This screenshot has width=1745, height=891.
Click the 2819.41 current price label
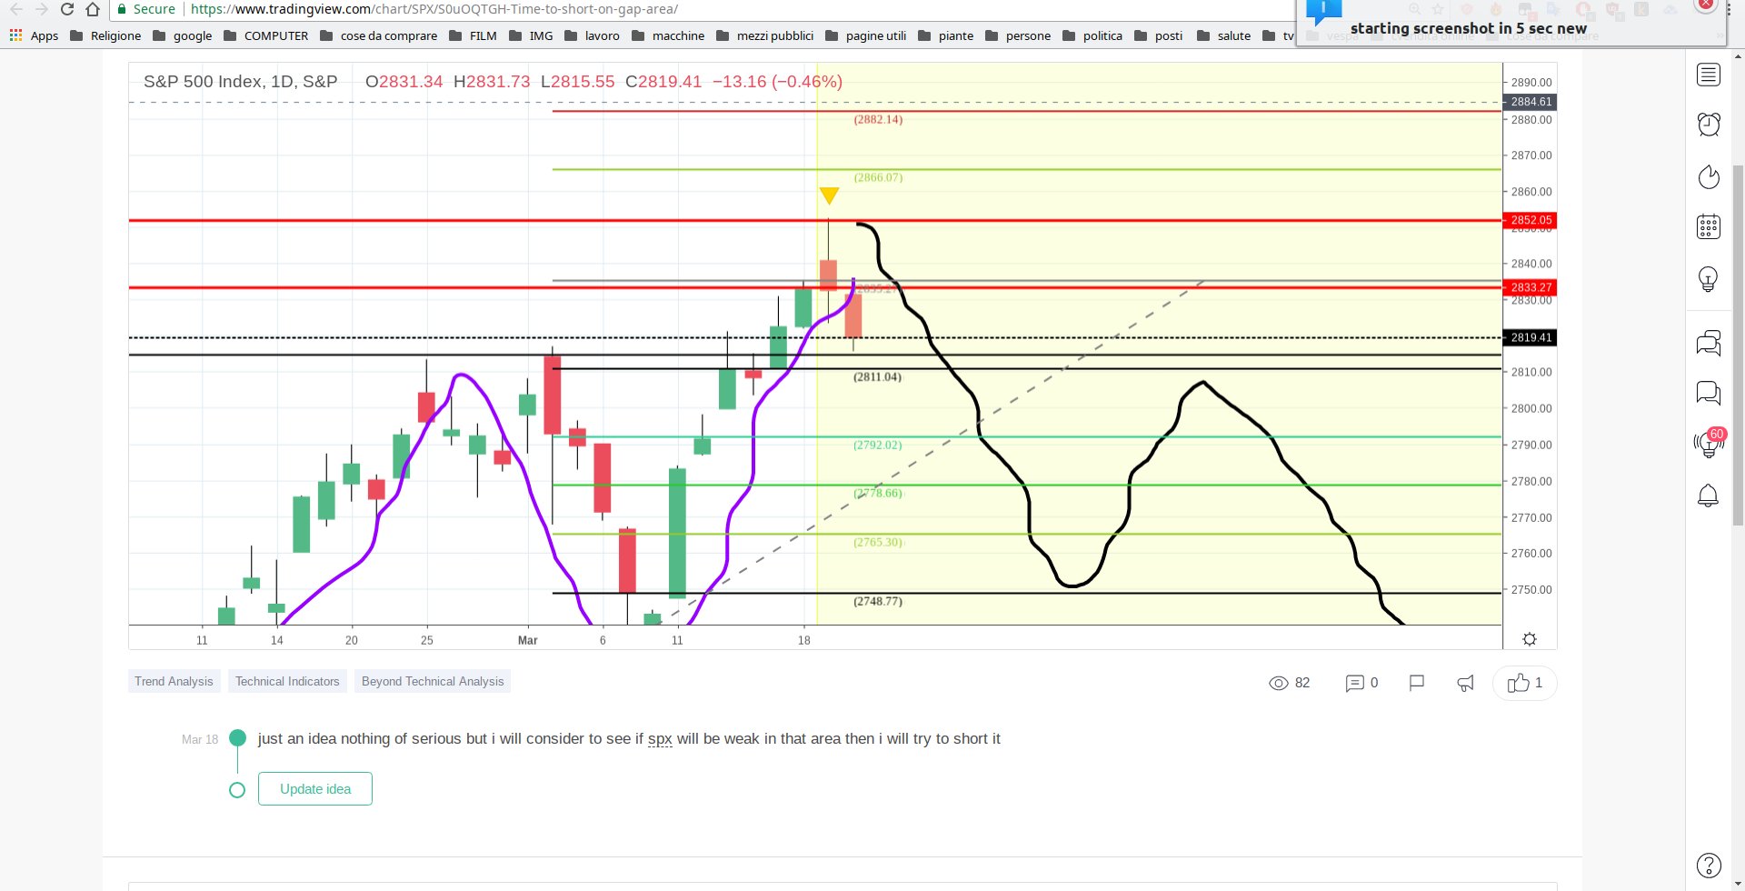(x=1531, y=337)
